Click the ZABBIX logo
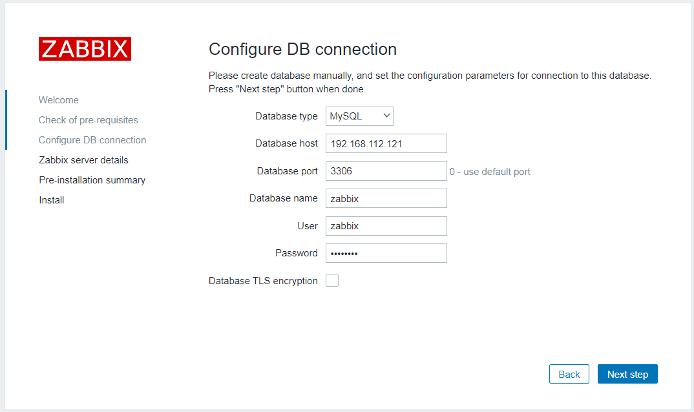This screenshot has width=694, height=412. coord(85,49)
